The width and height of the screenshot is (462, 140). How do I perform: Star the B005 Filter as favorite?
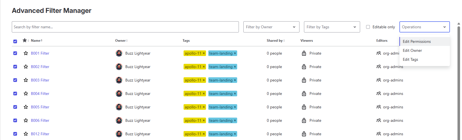pyautogui.click(x=26, y=107)
